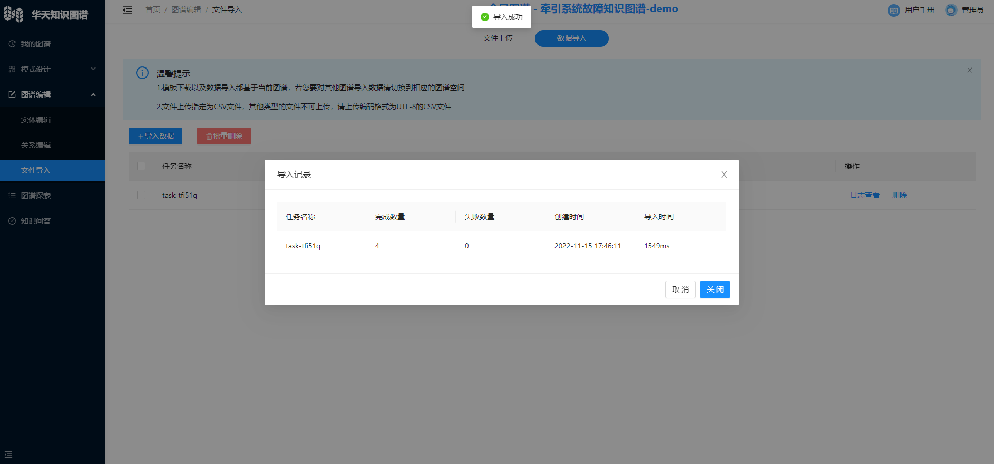Click the 首页 breadcrumb link
Image resolution: width=994 pixels, height=464 pixels.
tap(153, 9)
